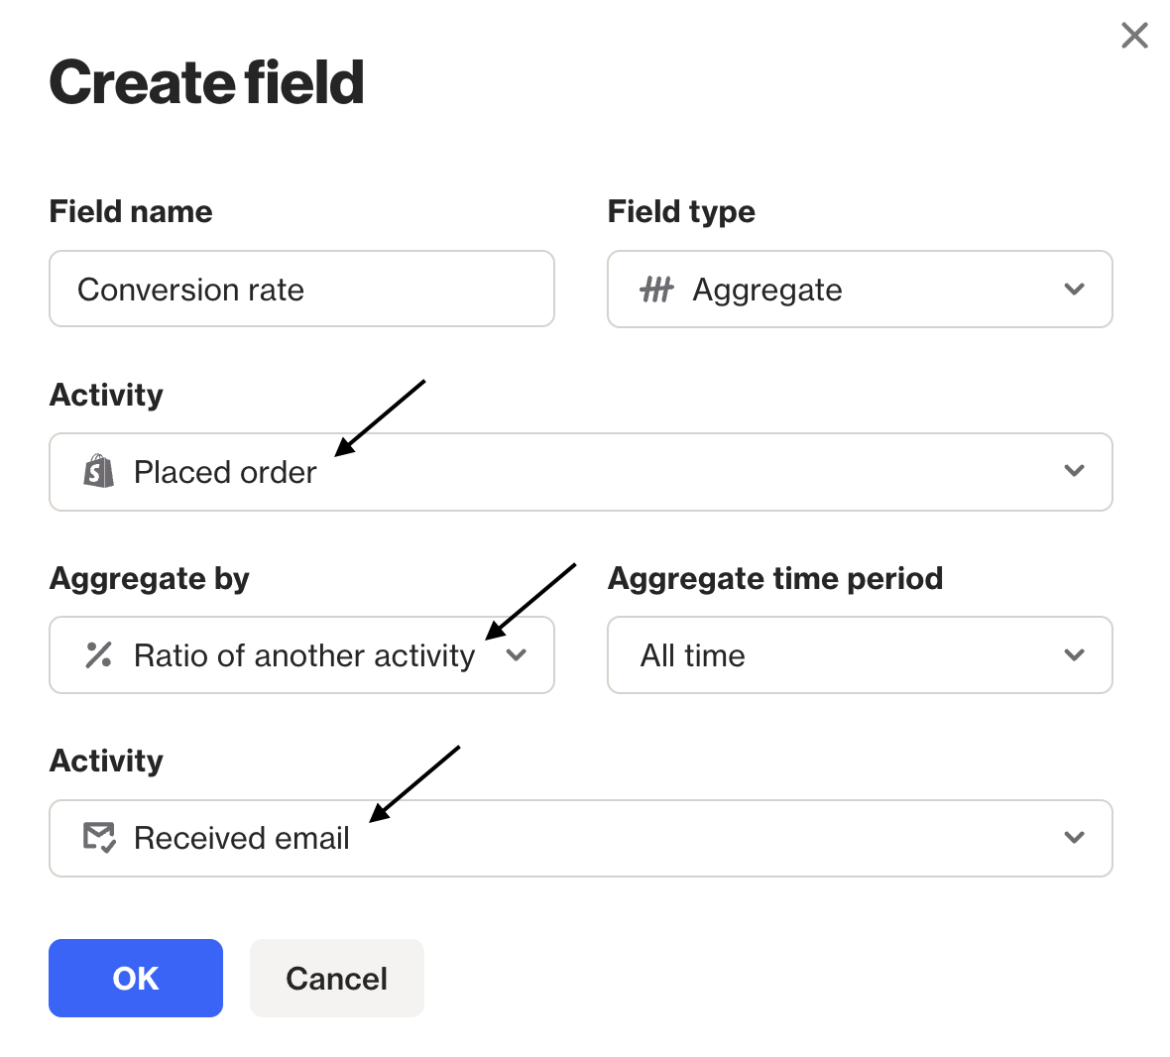Viewport: 1170px width, 1057px height.
Task: Click the Aggregate by label
Action: point(150,580)
